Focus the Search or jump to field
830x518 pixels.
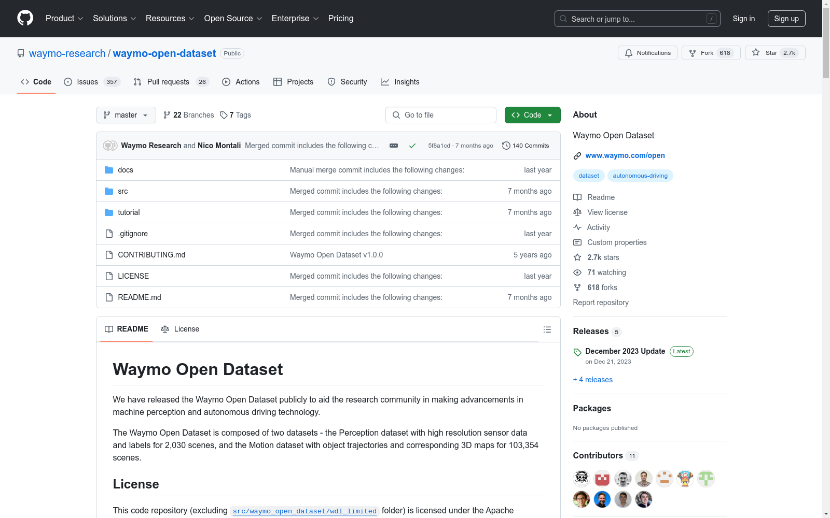637,19
